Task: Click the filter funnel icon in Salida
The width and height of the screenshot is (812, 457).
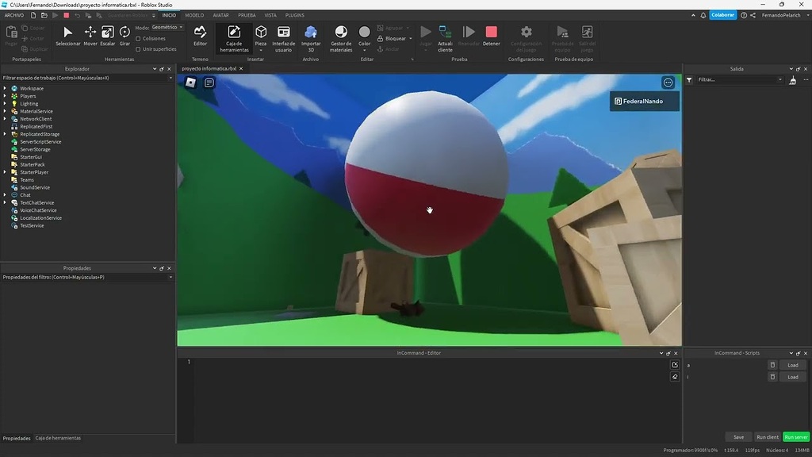Action: click(689, 80)
